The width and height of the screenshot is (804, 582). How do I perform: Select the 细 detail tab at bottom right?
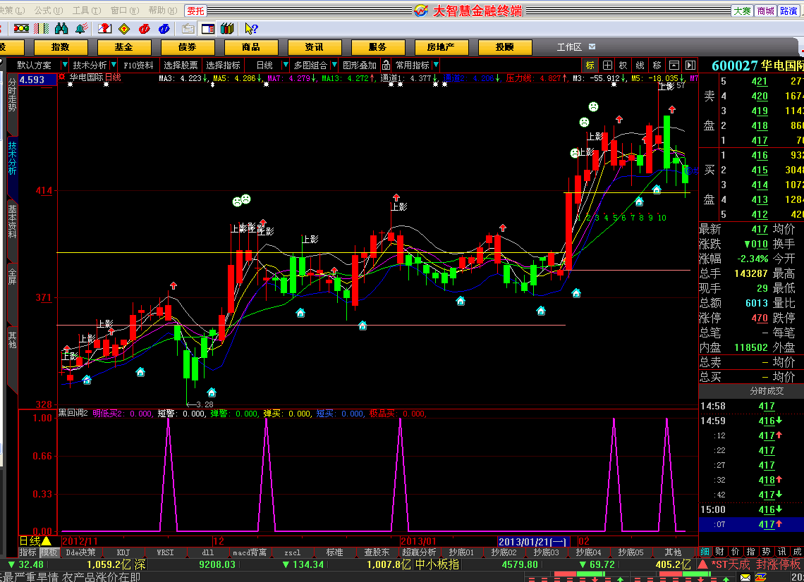pos(705,552)
